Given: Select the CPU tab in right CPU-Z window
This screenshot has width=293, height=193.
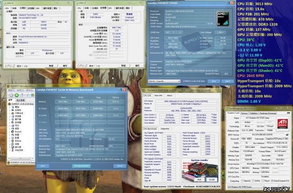Looking at the screenshot, I should [79, 8].
